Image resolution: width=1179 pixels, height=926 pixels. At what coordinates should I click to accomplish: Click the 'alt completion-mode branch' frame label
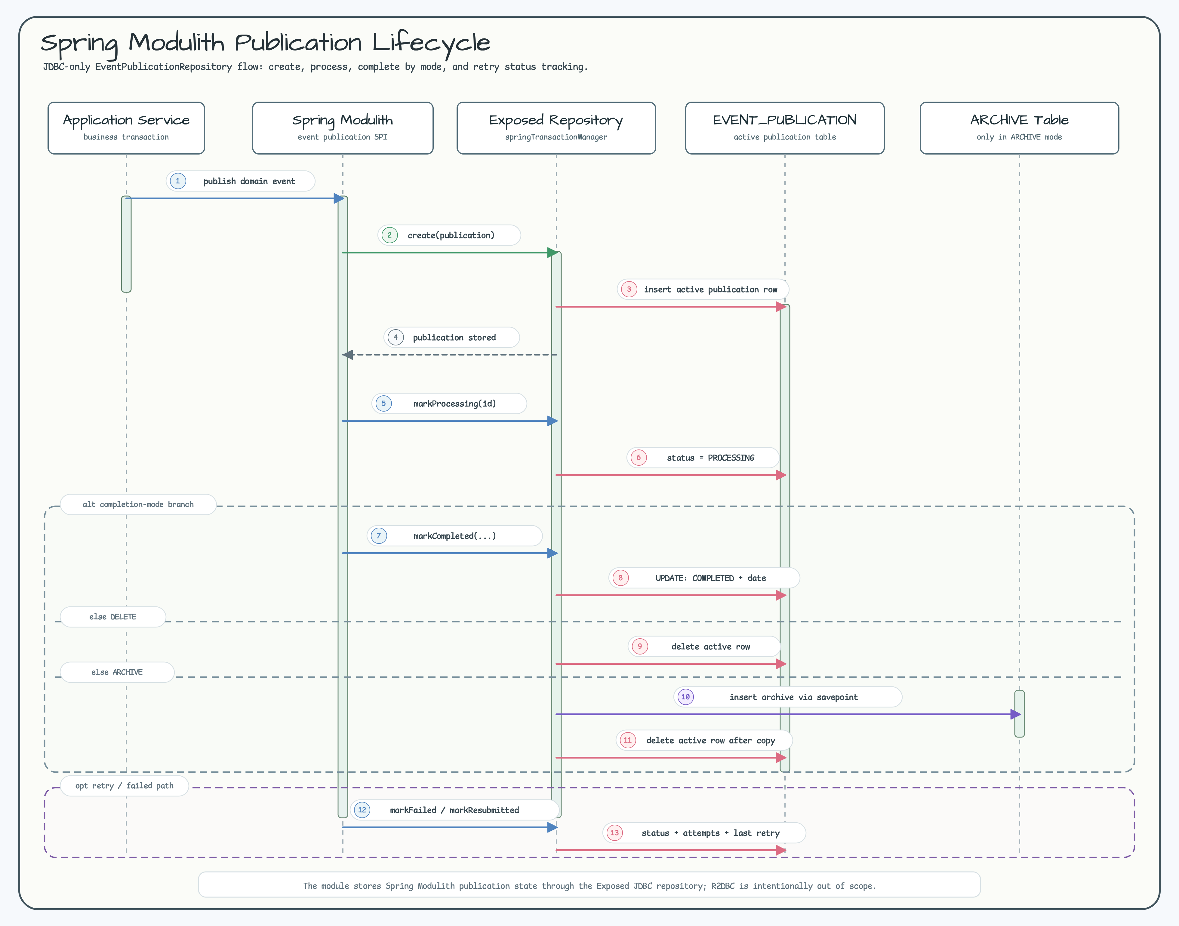point(138,504)
